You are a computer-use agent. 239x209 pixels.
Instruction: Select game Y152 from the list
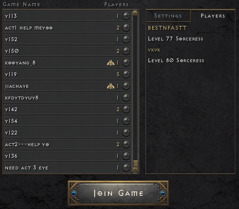pyautogui.click(x=67, y=40)
